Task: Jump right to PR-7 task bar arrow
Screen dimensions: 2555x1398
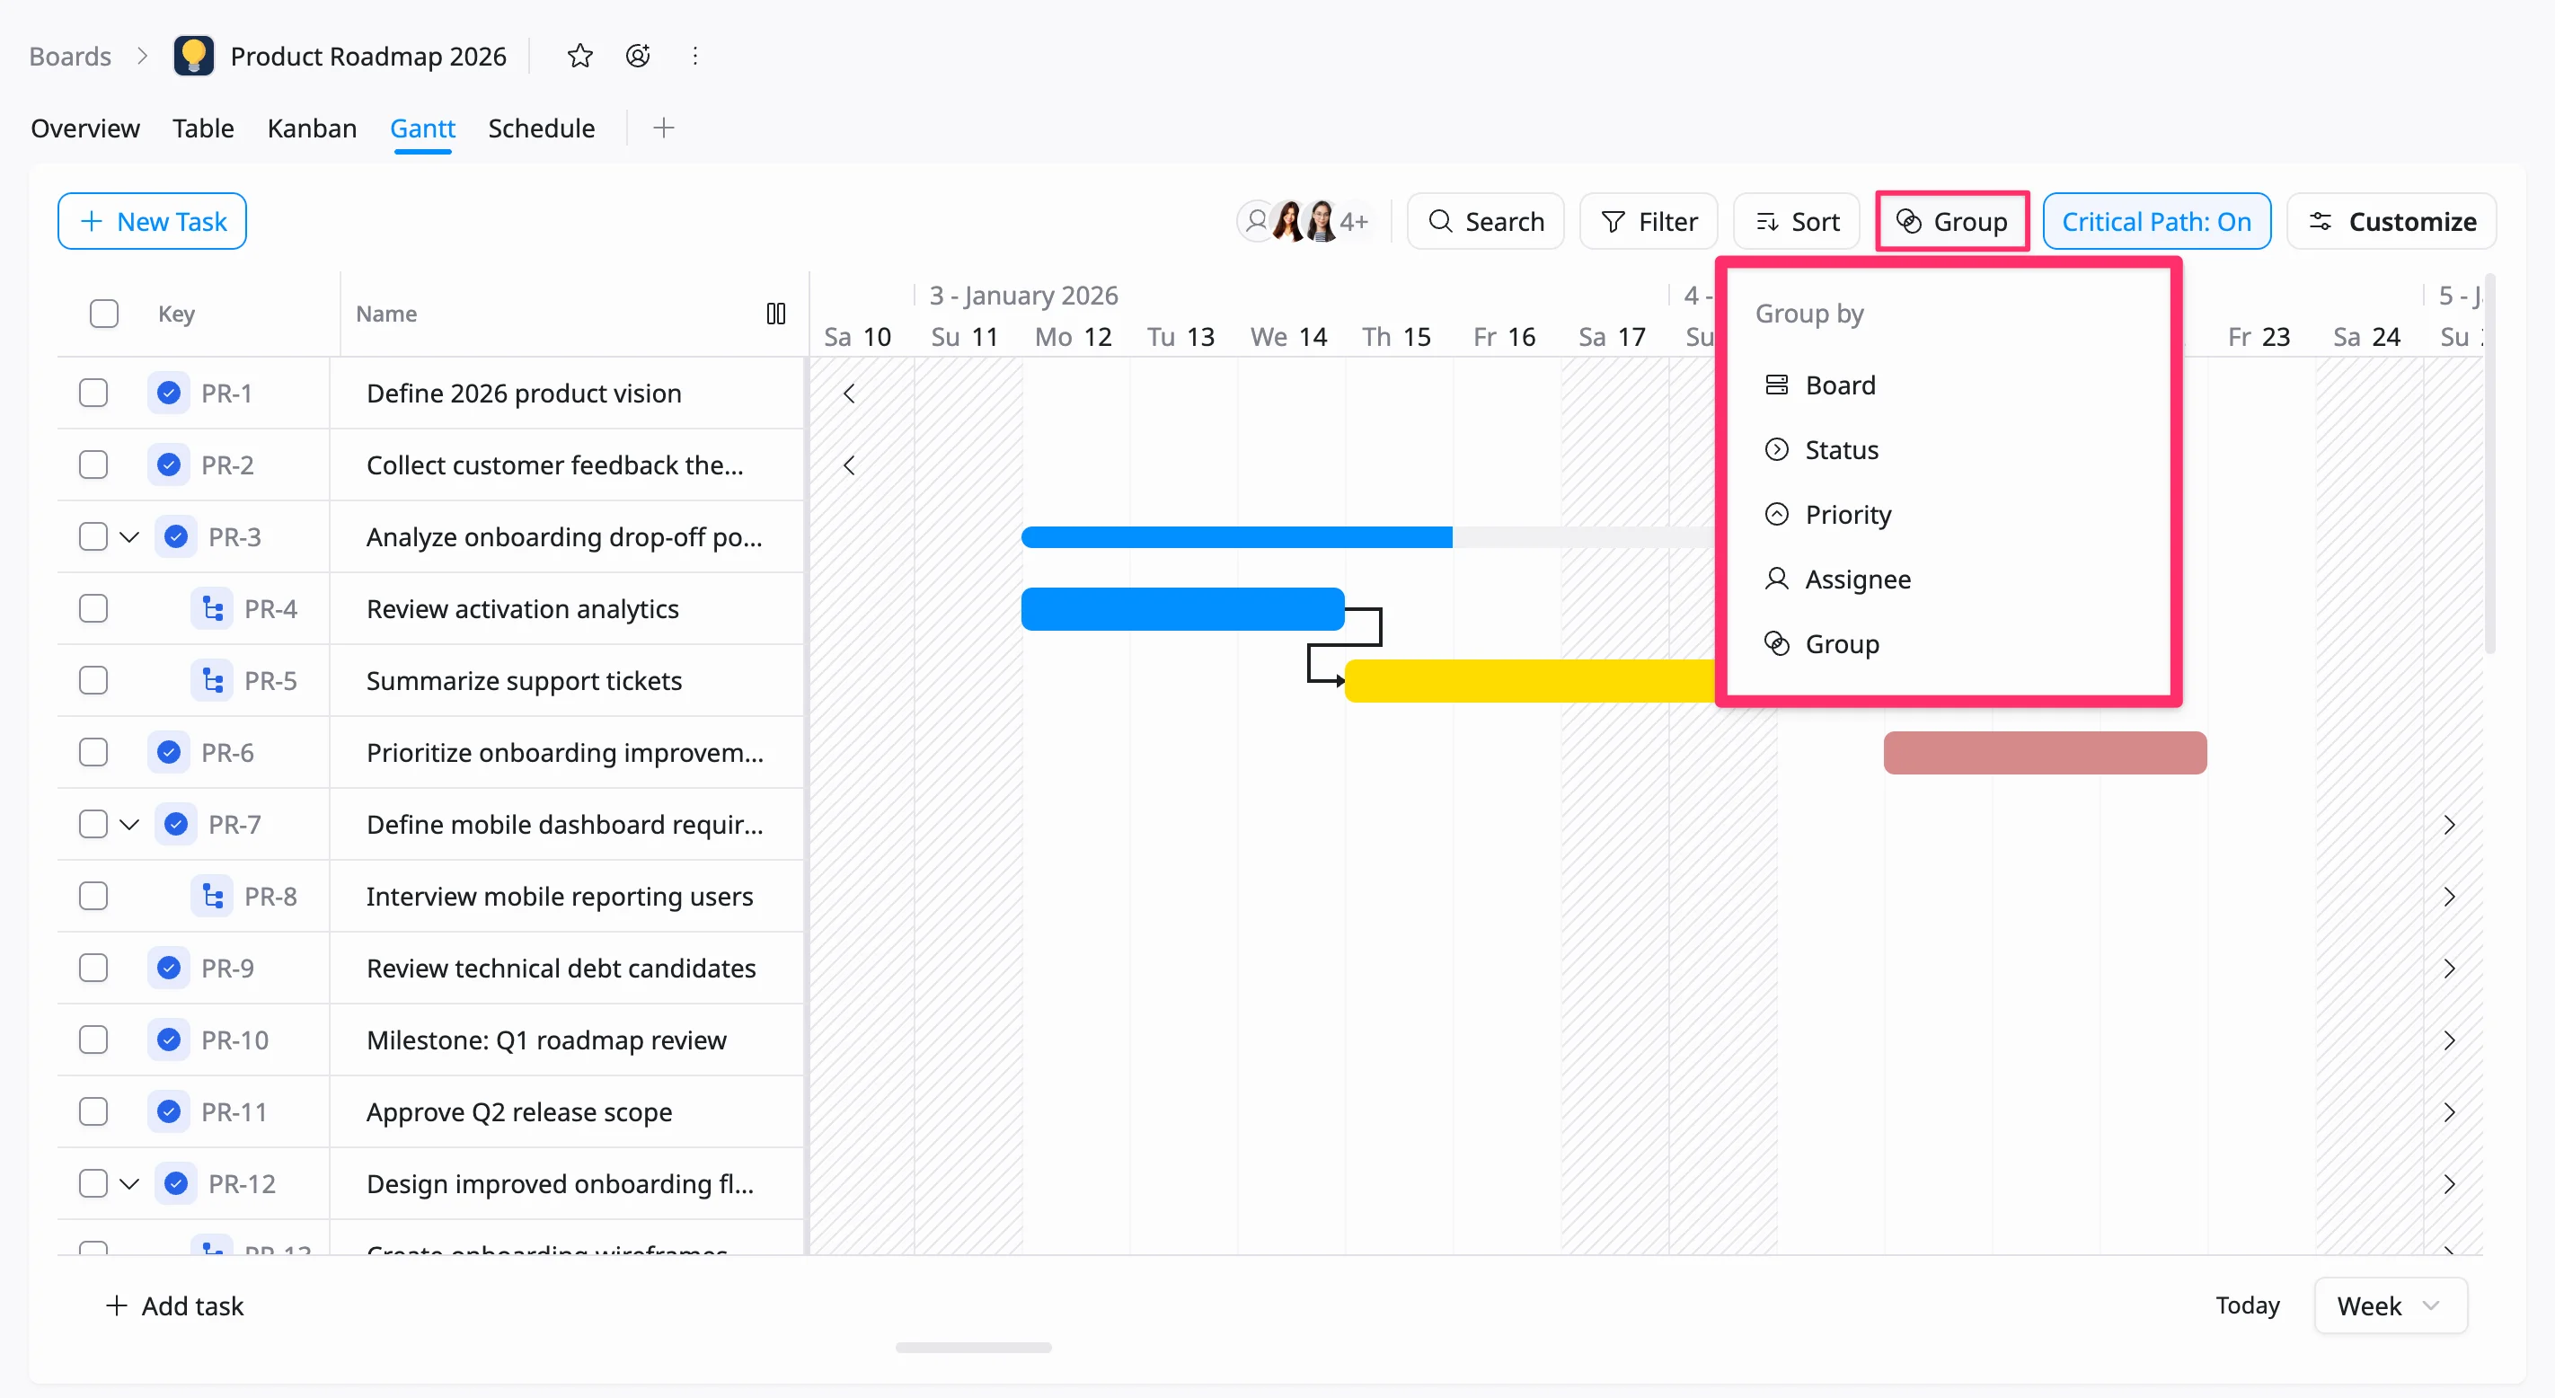Action: [2449, 825]
